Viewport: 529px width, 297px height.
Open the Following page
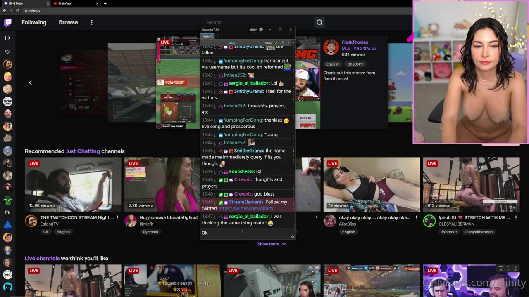tap(34, 22)
